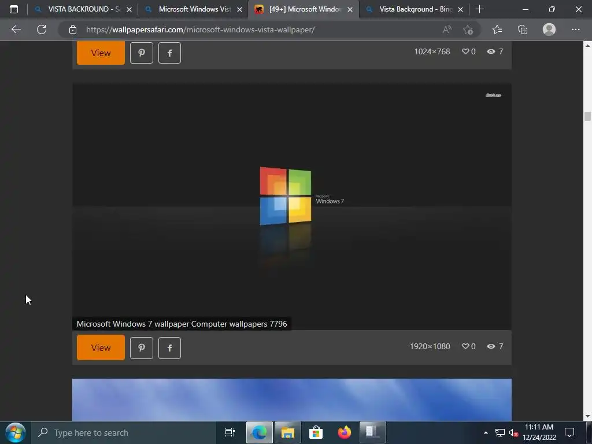Pin the 1920×1080 wallpaper to Pinterest
This screenshot has width=592, height=444.
coord(142,347)
